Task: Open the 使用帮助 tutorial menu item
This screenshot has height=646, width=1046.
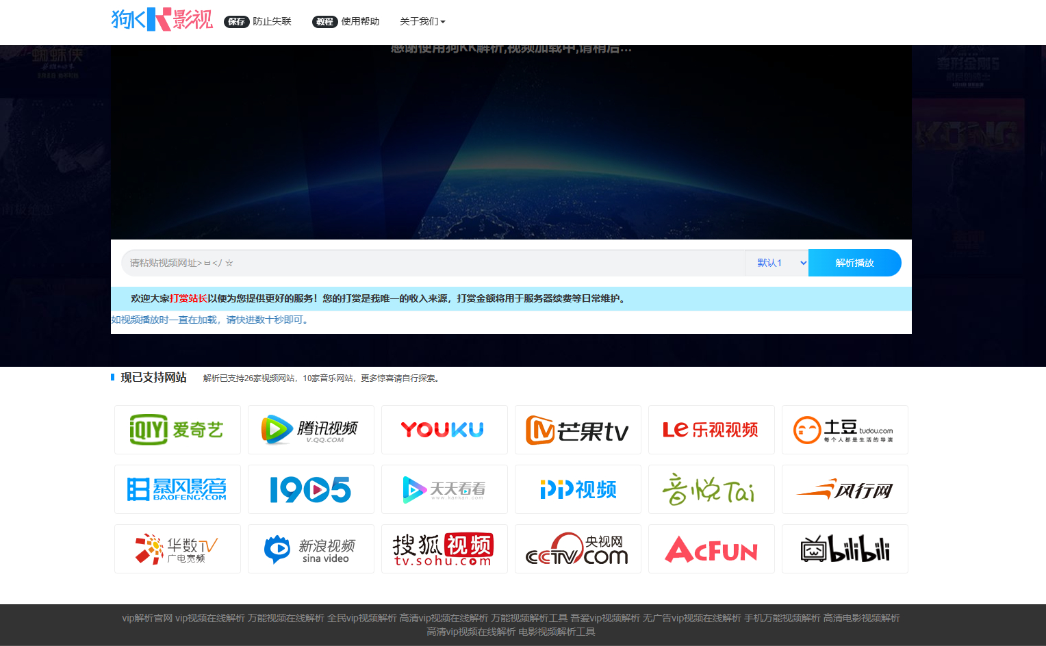Action: click(346, 22)
